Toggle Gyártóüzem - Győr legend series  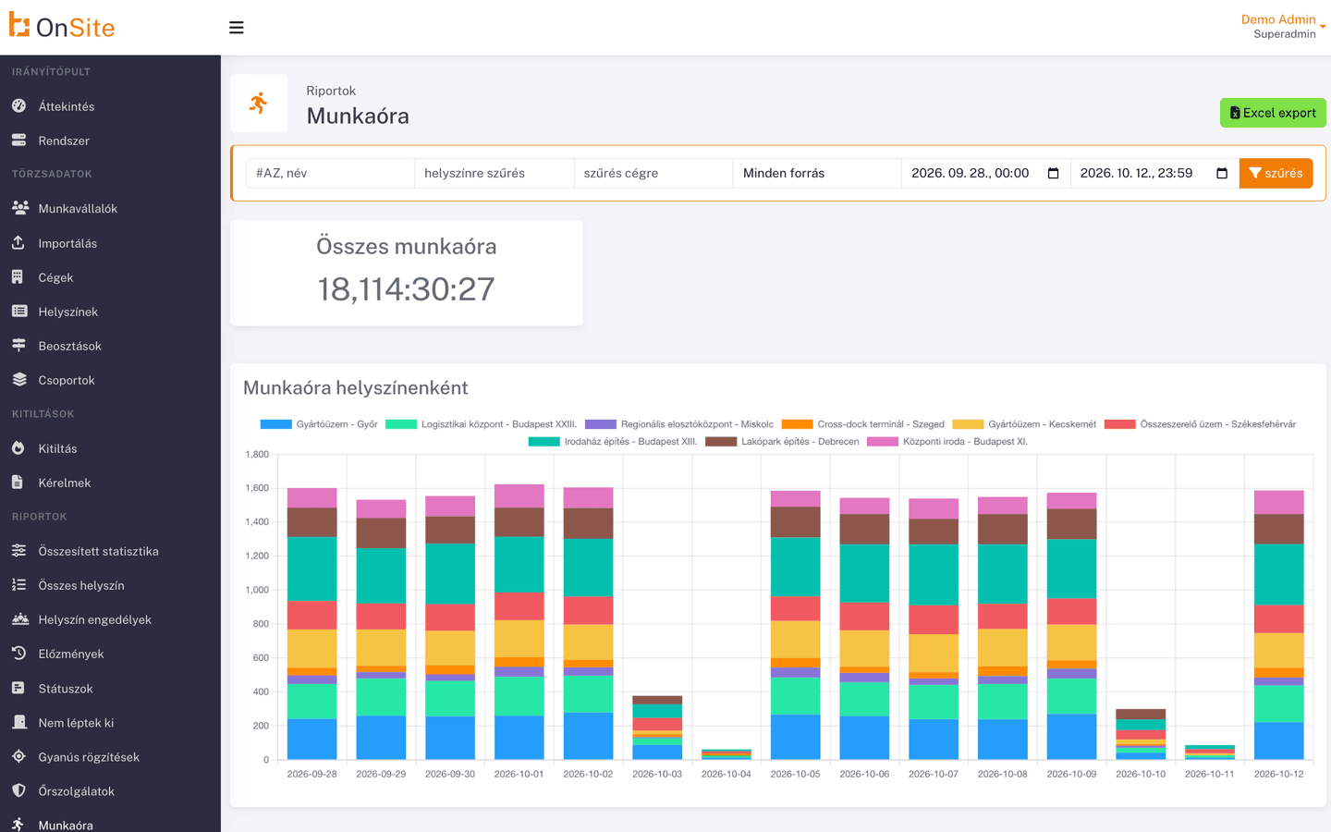point(319,424)
